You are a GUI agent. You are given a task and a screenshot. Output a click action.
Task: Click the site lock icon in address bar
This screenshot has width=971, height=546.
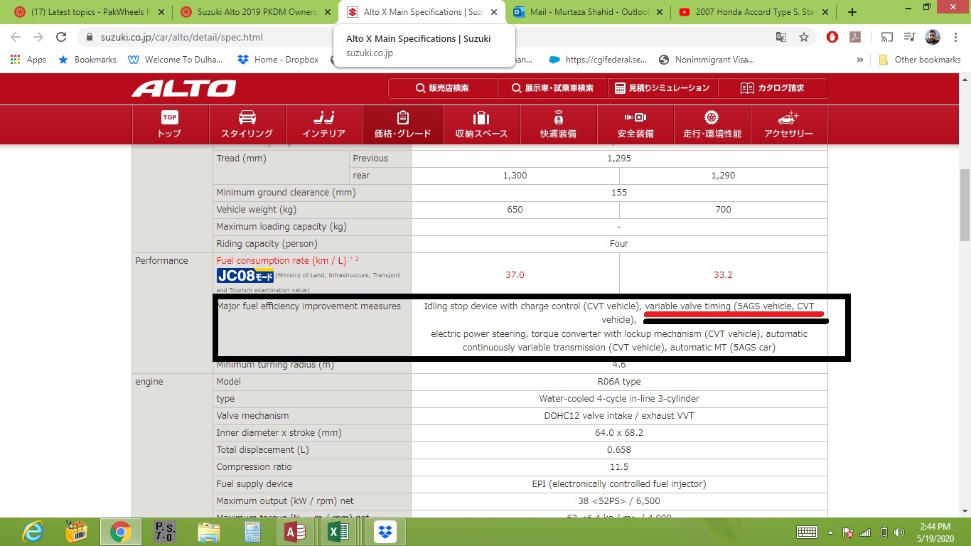[90, 37]
